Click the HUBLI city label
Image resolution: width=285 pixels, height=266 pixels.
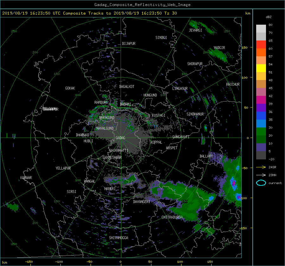[88, 141]
